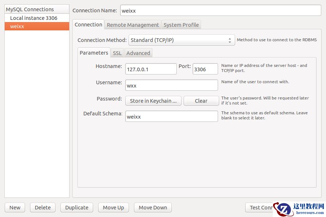Delete the selected connection
Image resolution: width=326 pixels, height=217 pixels.
[43, 208]
